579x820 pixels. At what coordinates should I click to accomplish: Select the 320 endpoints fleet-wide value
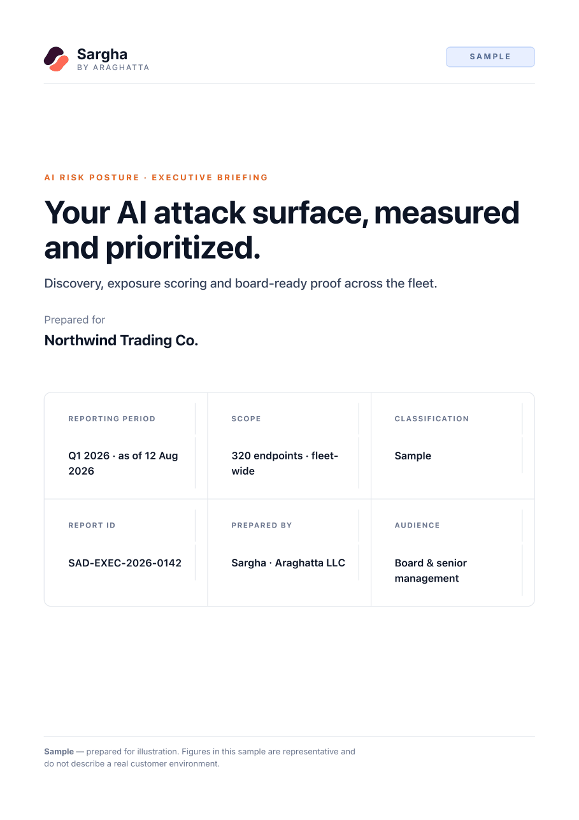(285, 463)
